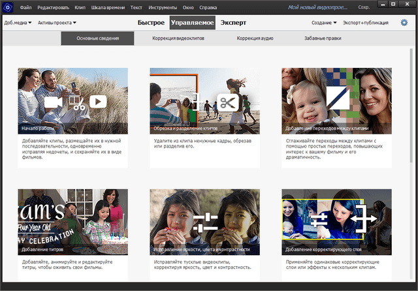Click the scissors icon on the trimming card

pos(227,102)
